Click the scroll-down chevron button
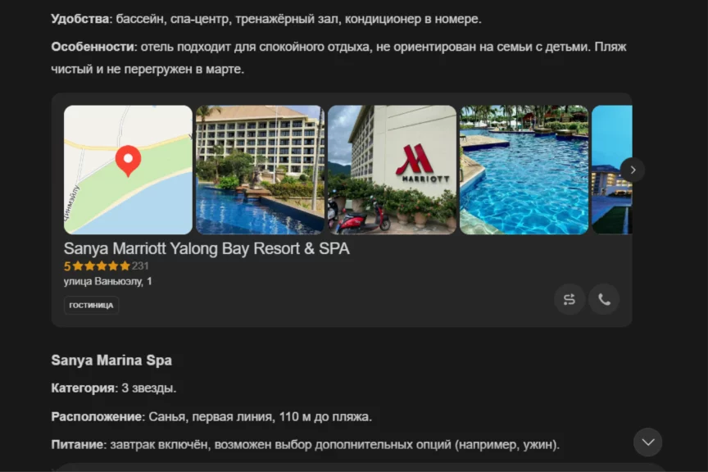Viewport: 708px width, 472px height. 648,442
